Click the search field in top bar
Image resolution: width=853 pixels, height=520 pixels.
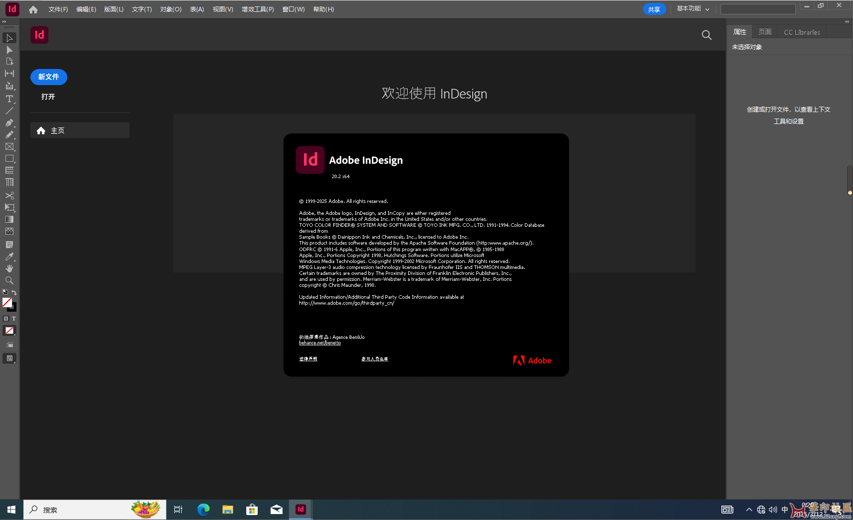758,9
